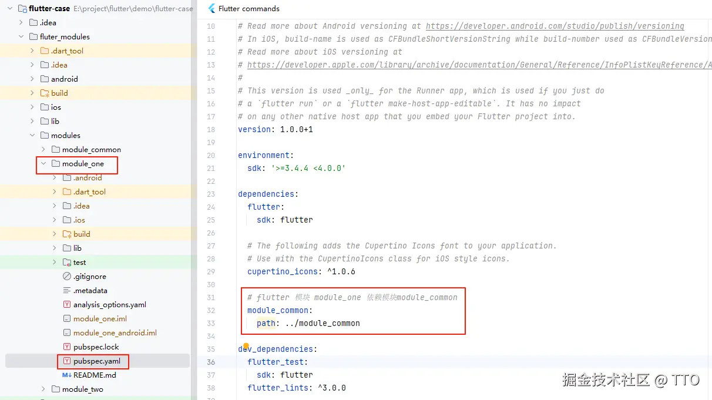Expand the module_common folder
The image size is (712, 400).
pos(43,150)
